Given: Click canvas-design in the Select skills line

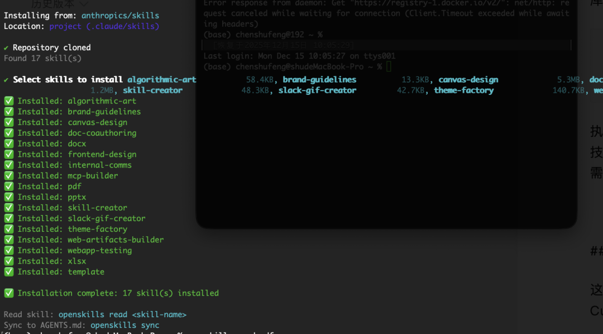Looking at the screenshot, I should tap(468, 80).
